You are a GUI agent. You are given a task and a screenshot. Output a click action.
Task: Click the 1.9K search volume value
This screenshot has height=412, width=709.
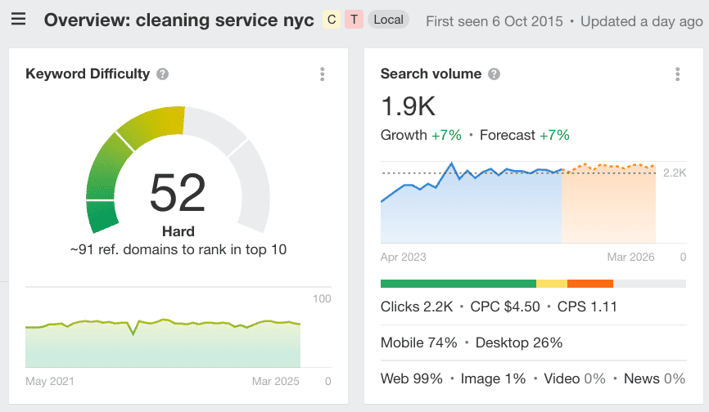click(408, 106)
